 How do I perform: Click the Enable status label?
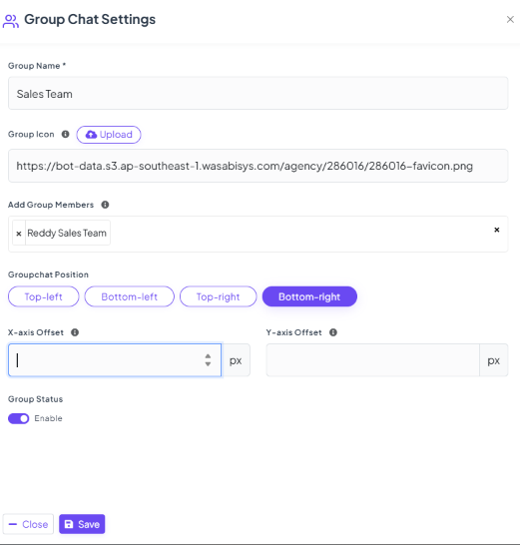48,418
